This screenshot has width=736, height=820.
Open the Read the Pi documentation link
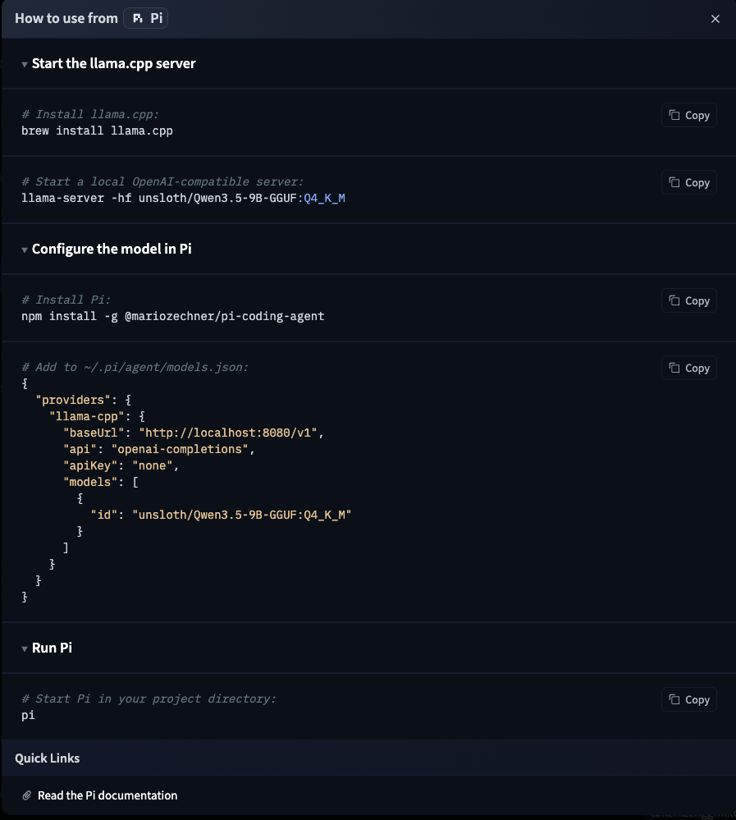107,795
